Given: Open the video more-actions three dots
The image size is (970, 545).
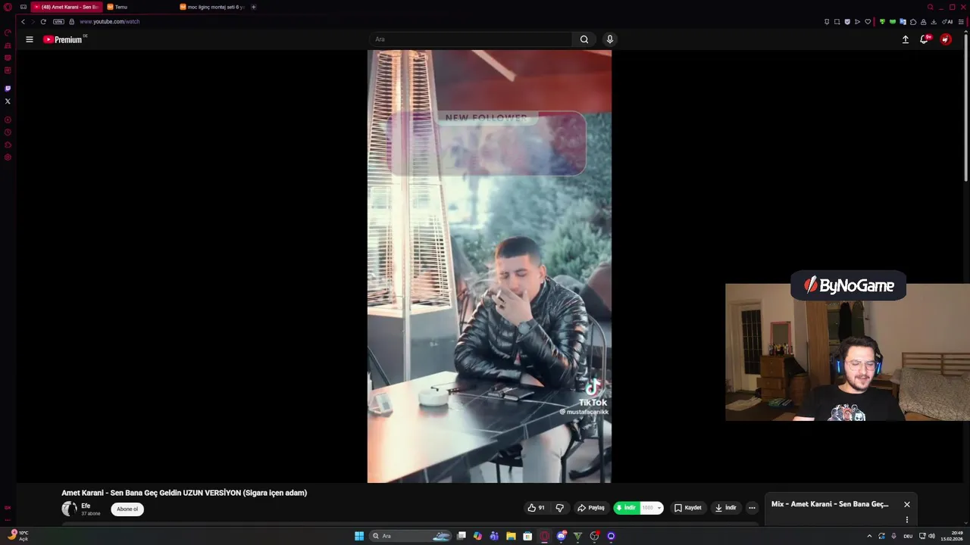Looking at the screenshot, I should 752,508.
